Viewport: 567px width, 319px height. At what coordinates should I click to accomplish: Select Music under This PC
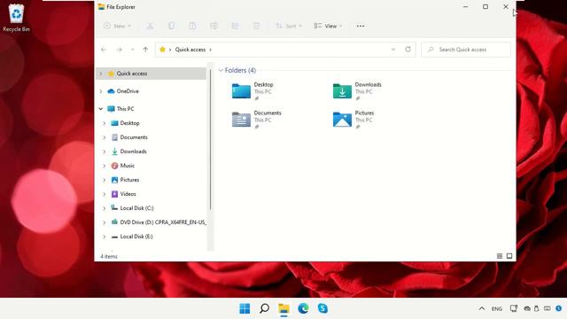pyautogui.click(x=127, y=166)
